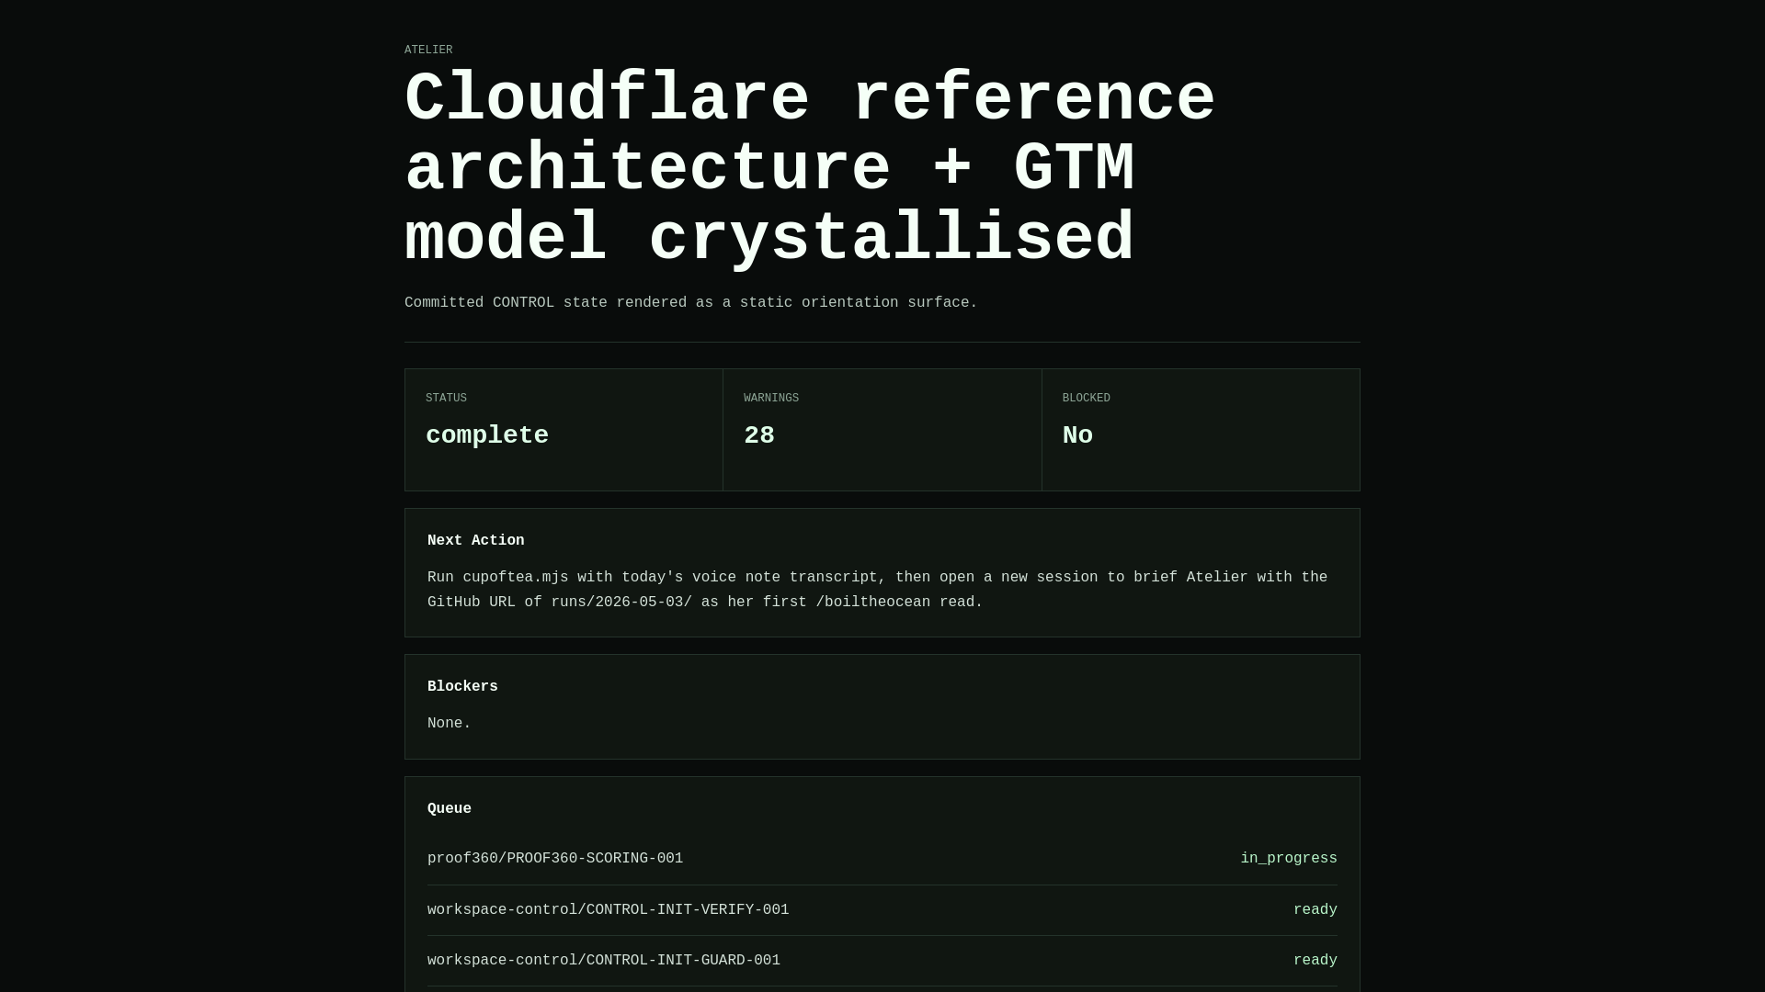
Task: Click the WARNINGS card label
Action: 771,398
